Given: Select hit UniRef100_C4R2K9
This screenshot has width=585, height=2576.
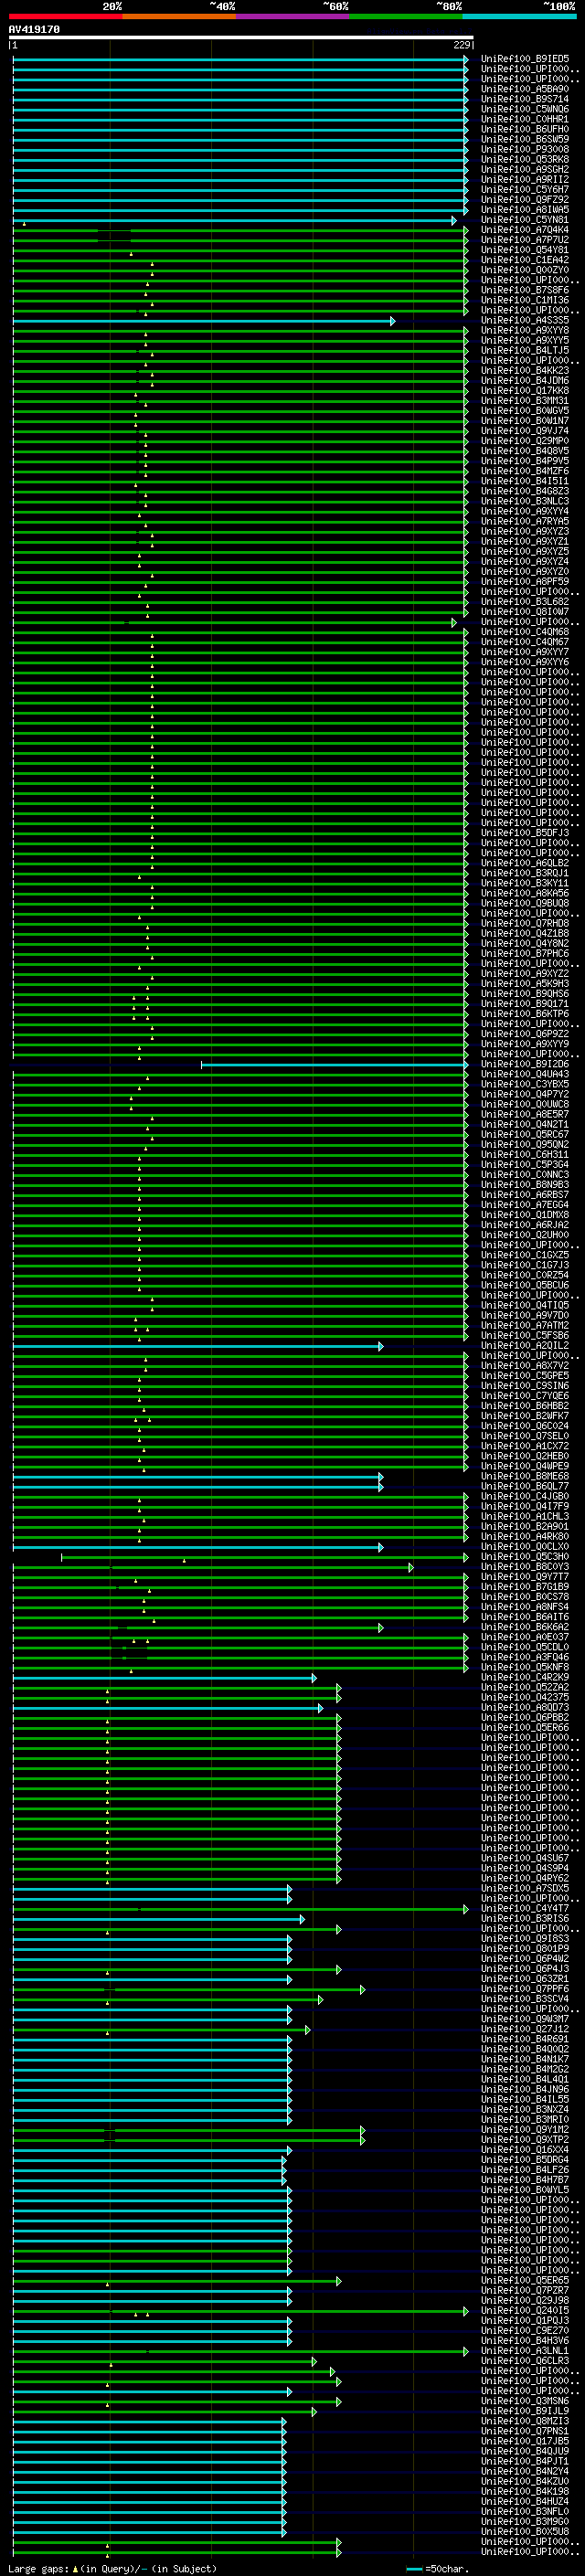Looking at the screenshot, I should [x=525, y=1678].
